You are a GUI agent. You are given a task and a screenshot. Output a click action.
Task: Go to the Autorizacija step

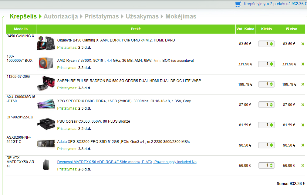[60, 16]
